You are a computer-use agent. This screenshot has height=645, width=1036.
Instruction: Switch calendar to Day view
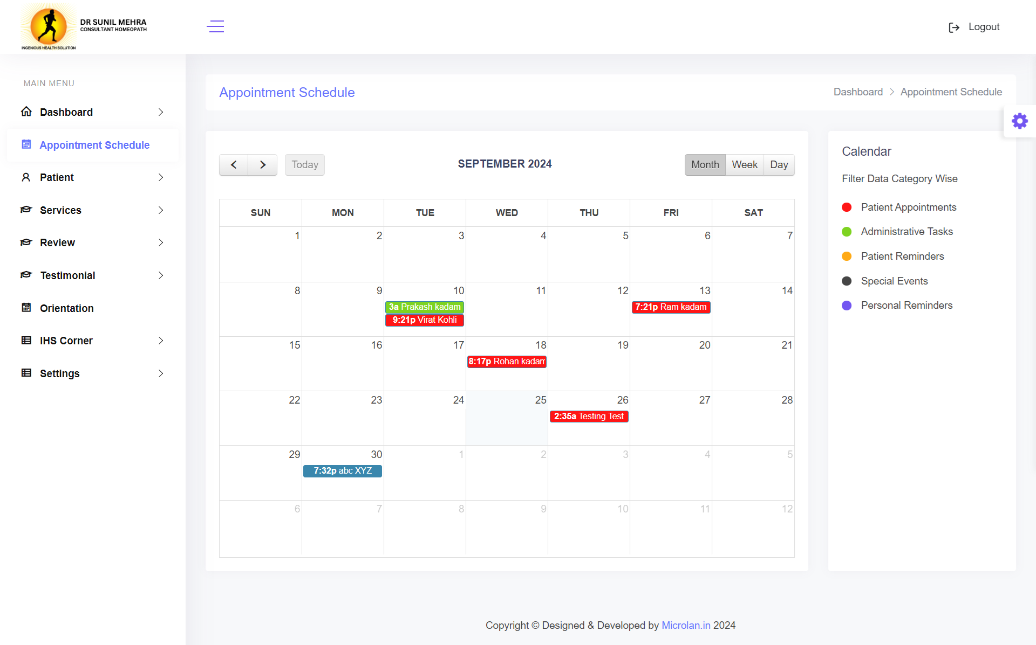[779, 165]
